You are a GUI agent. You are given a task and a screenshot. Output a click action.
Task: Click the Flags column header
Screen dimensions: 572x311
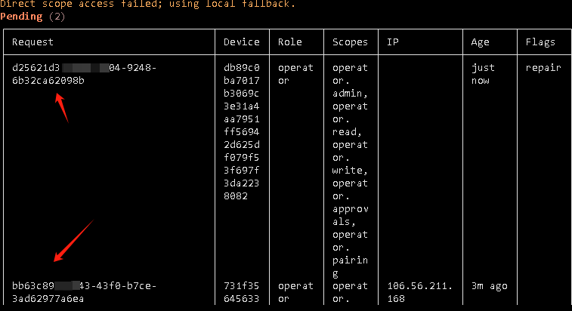pos(540,42)
